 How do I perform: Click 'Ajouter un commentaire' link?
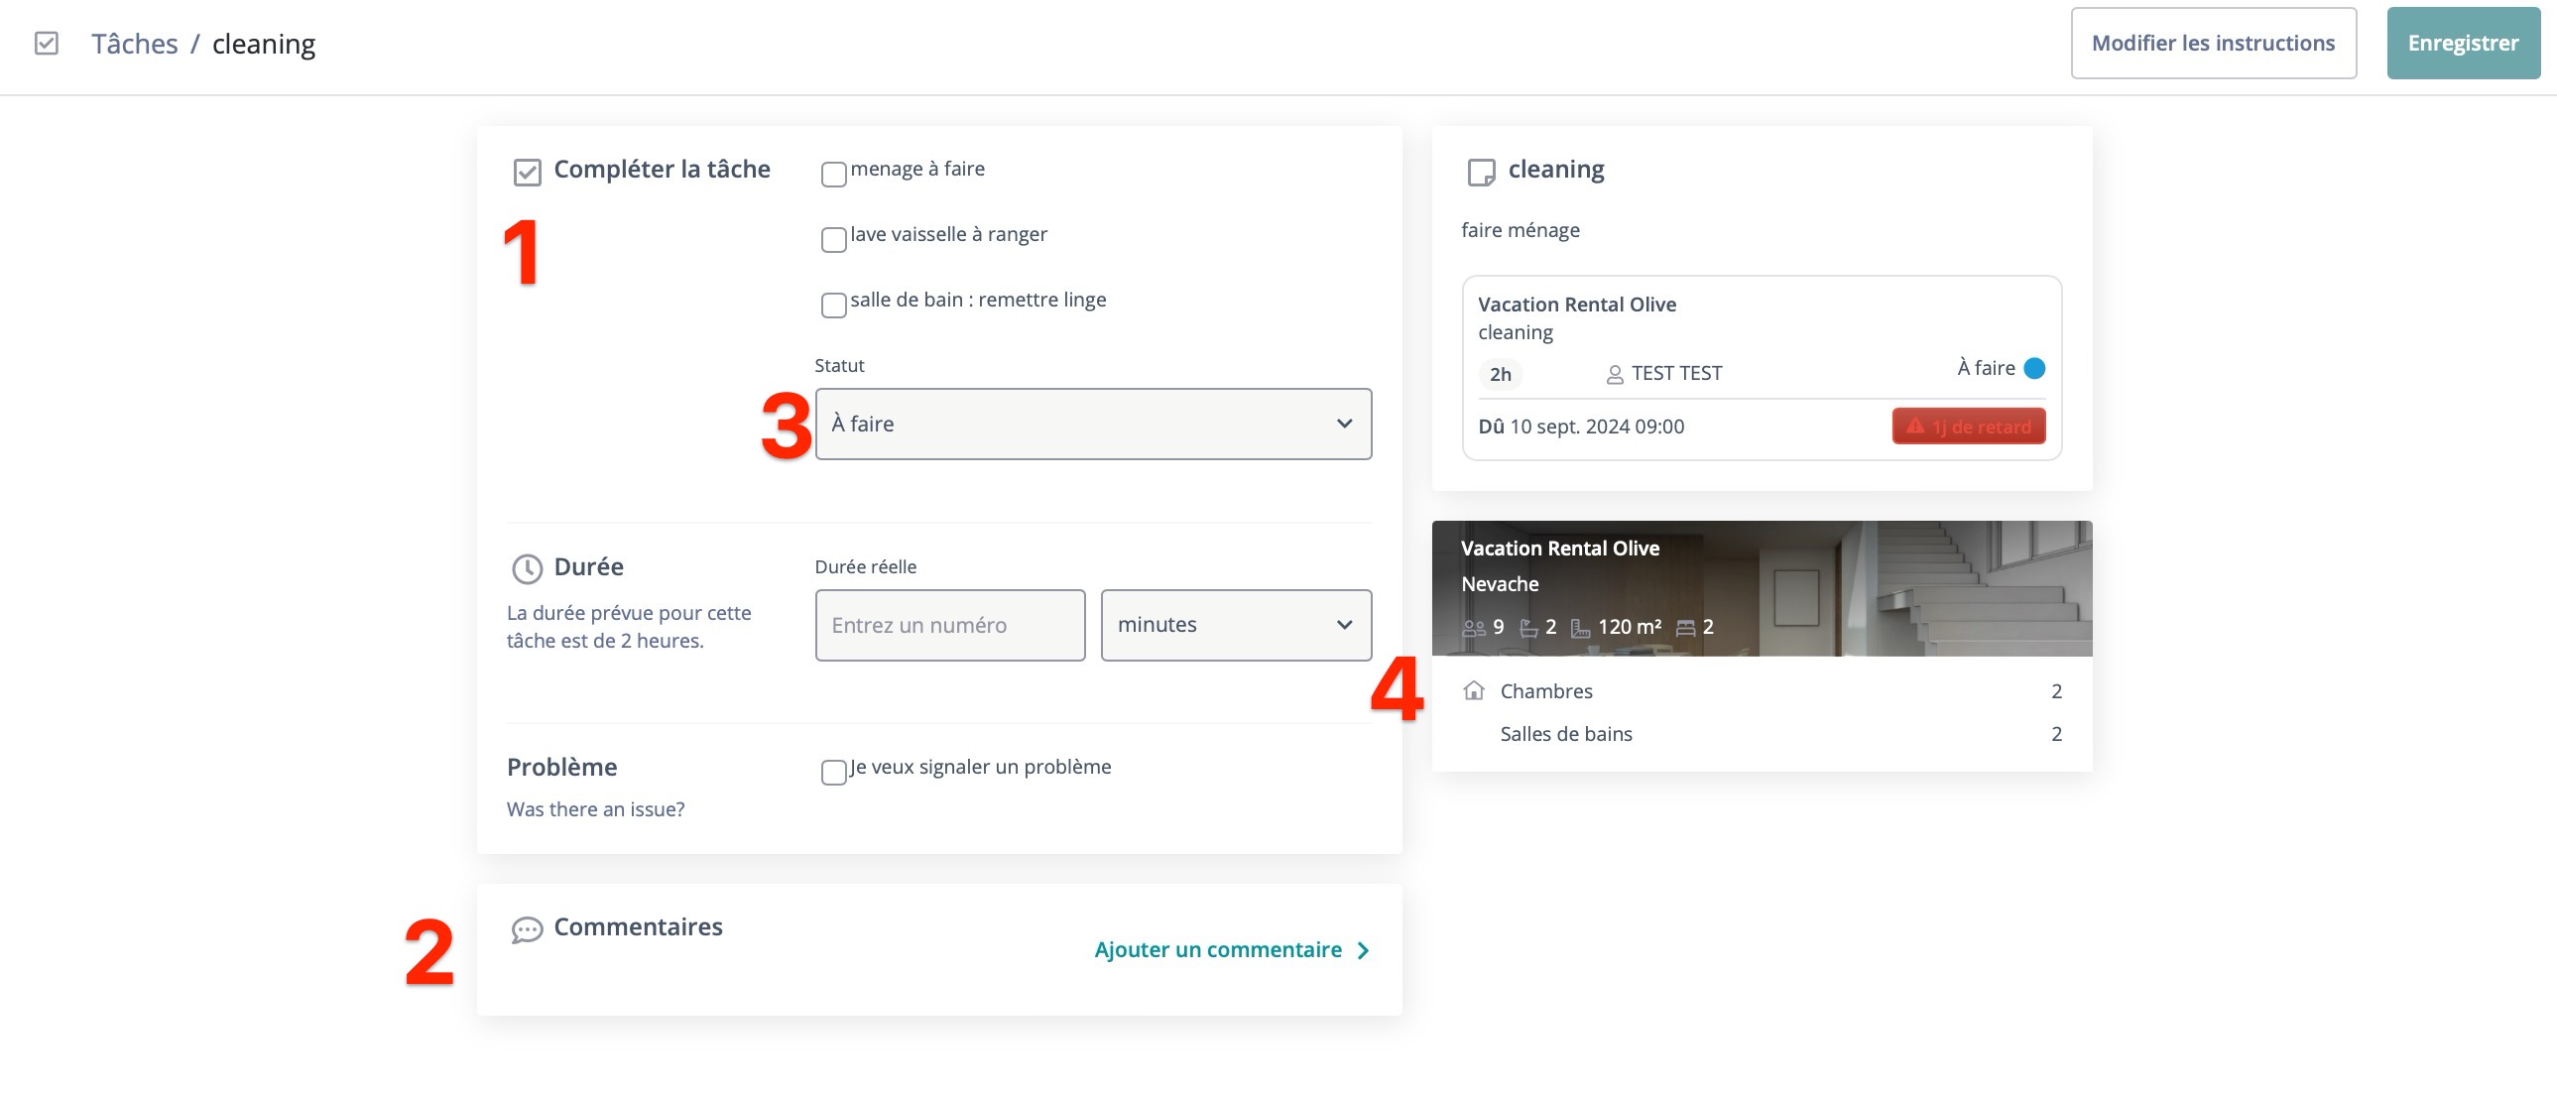click(1218, 950)
